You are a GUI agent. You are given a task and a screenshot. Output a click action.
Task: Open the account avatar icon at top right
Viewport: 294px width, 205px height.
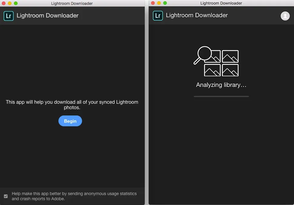point(285,16)
